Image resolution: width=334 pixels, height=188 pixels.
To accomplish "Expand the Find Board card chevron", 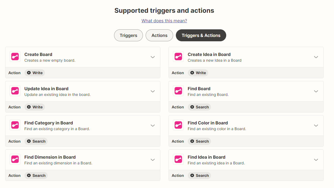I will pyautogui.click(x=316, y=91).
